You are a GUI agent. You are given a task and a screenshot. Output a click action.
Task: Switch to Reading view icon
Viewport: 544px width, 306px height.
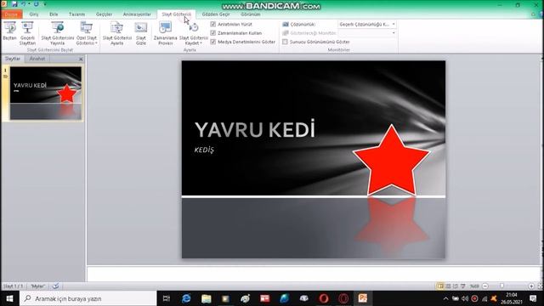(x=456, y=286)
